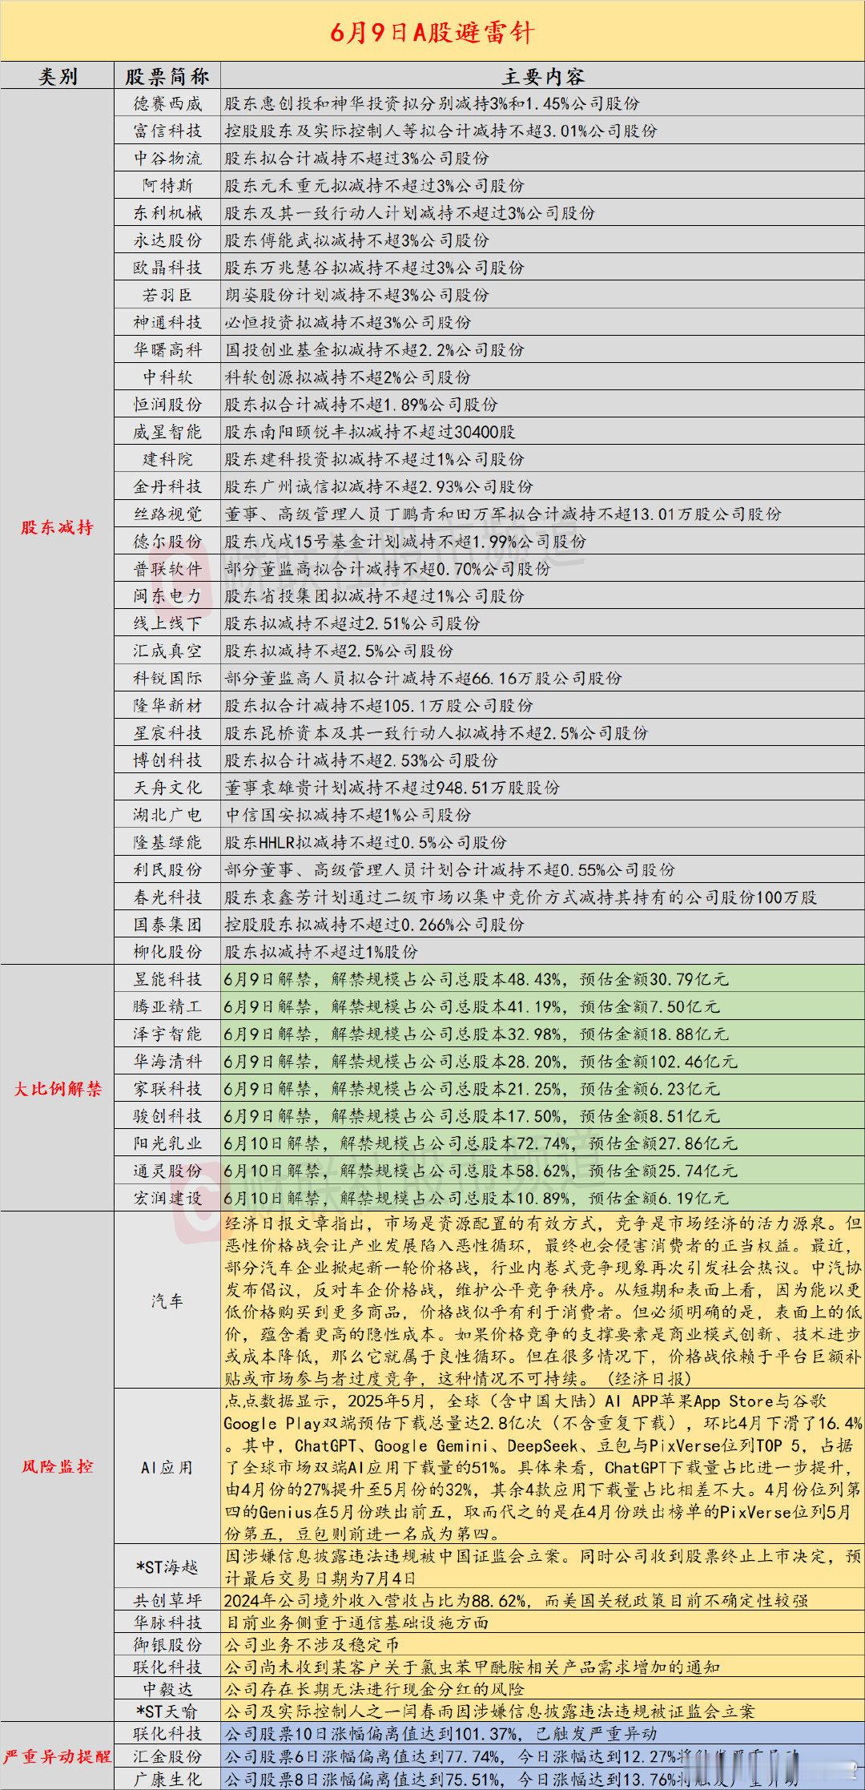
Task: Click '董事袁雄贵计划减持不超过948.51万股股份' content
Action: (392, 788)
